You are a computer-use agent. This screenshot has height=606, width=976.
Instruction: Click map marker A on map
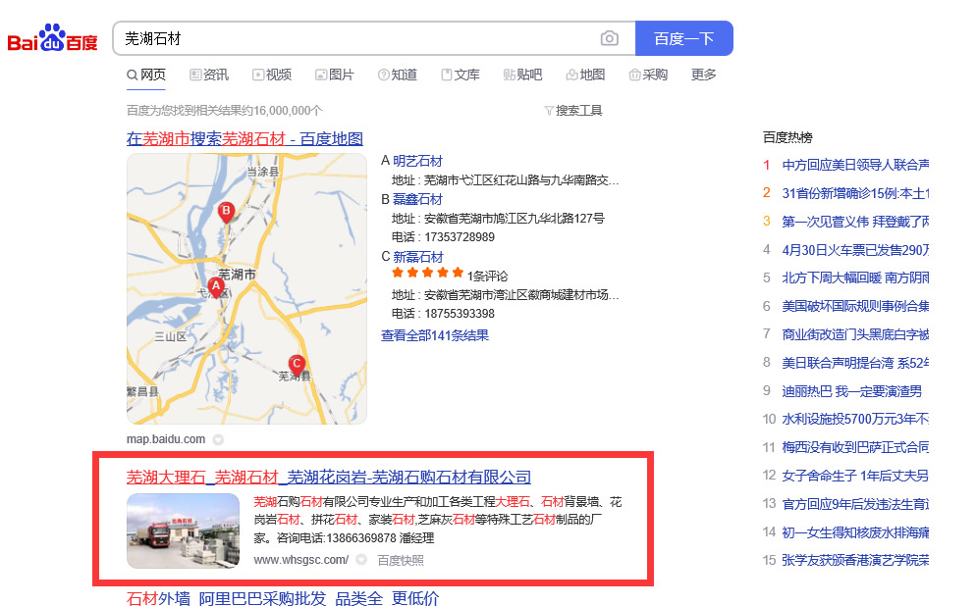(x=215, y=286)
